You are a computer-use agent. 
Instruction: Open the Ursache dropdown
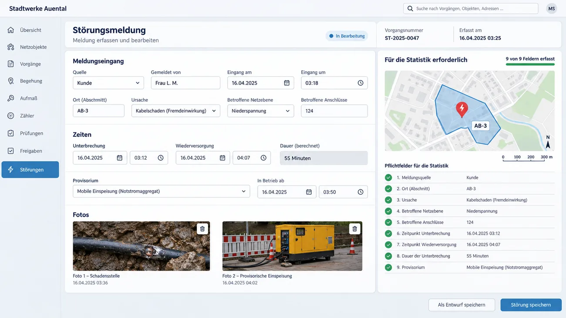pos(176,111)
